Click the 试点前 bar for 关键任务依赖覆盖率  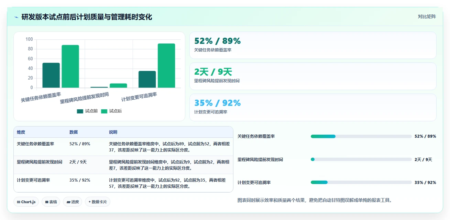[51, 75]
